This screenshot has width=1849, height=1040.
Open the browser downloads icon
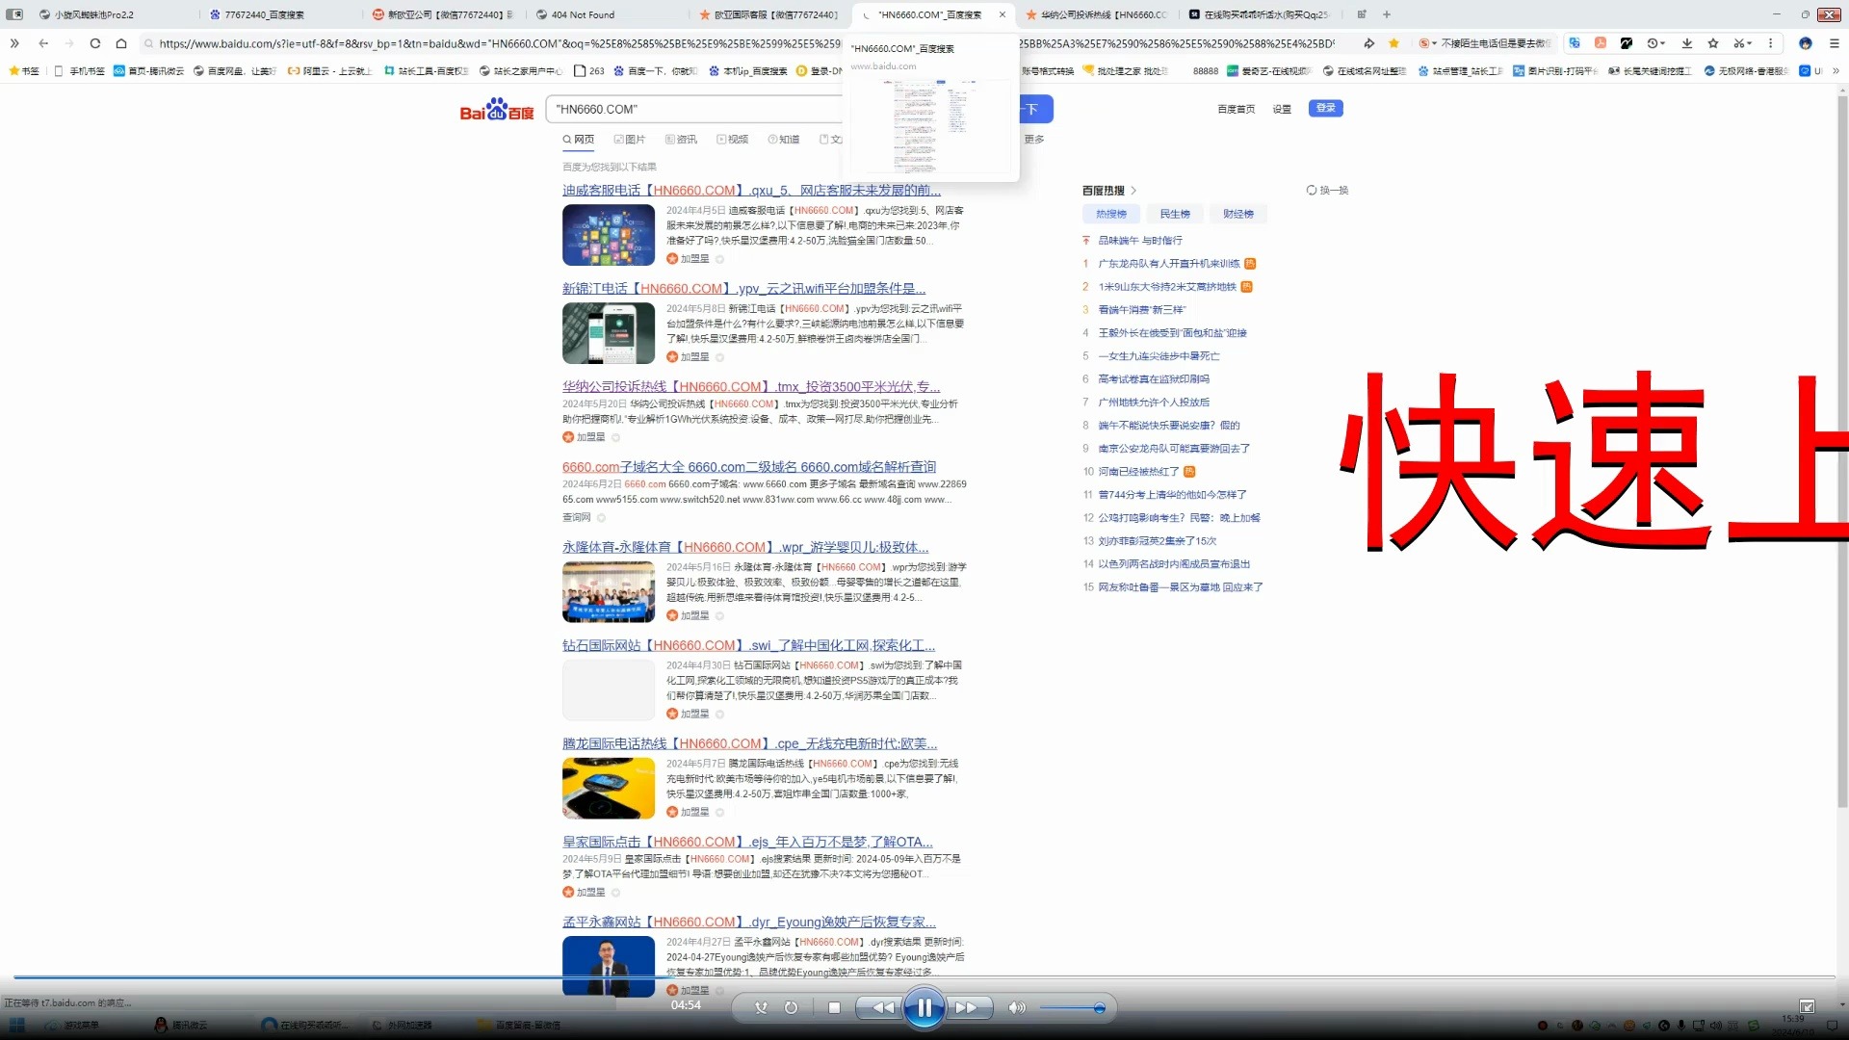[x=1687, y=43]
